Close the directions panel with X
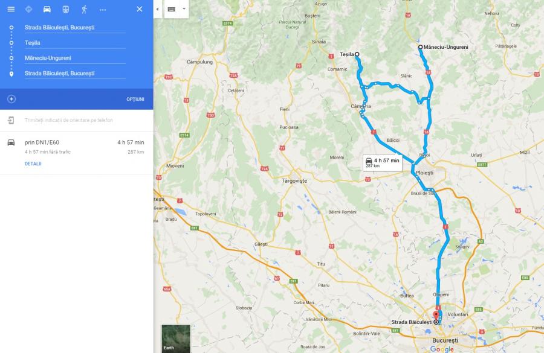 click(140, 10)
